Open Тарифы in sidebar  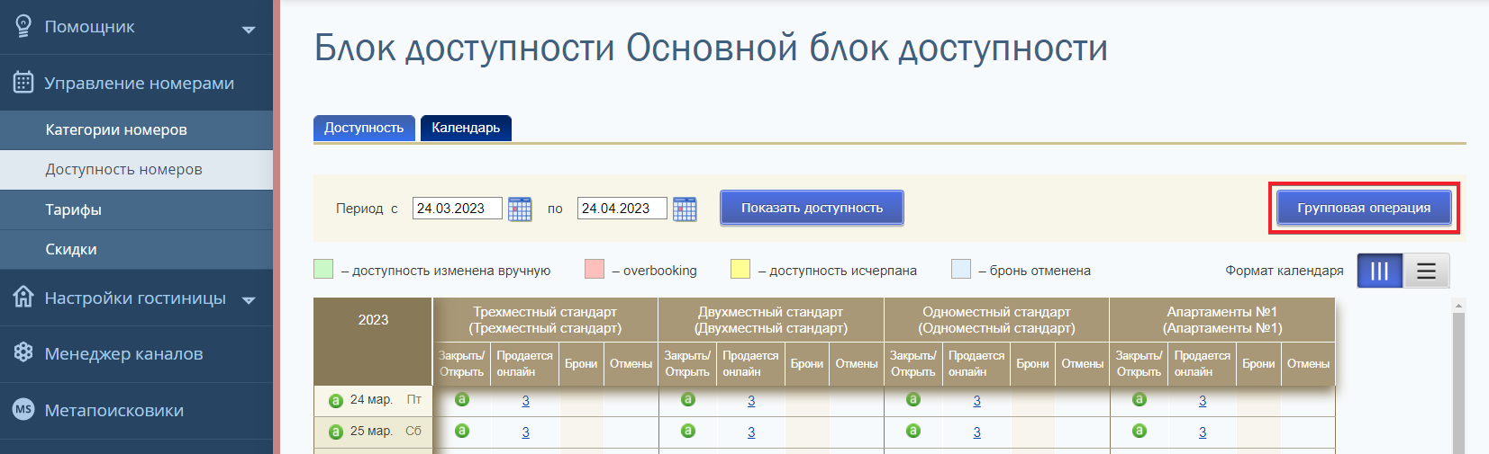pyautogui.click(x=136, y=209)
